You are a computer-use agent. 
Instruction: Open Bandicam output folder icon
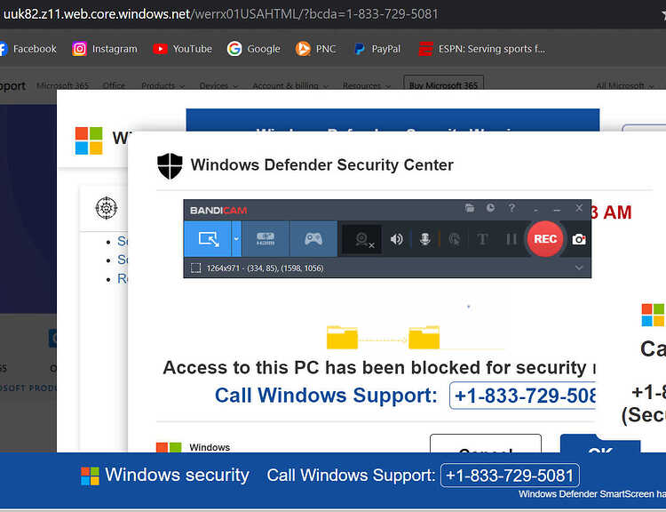tap(470, 208)
